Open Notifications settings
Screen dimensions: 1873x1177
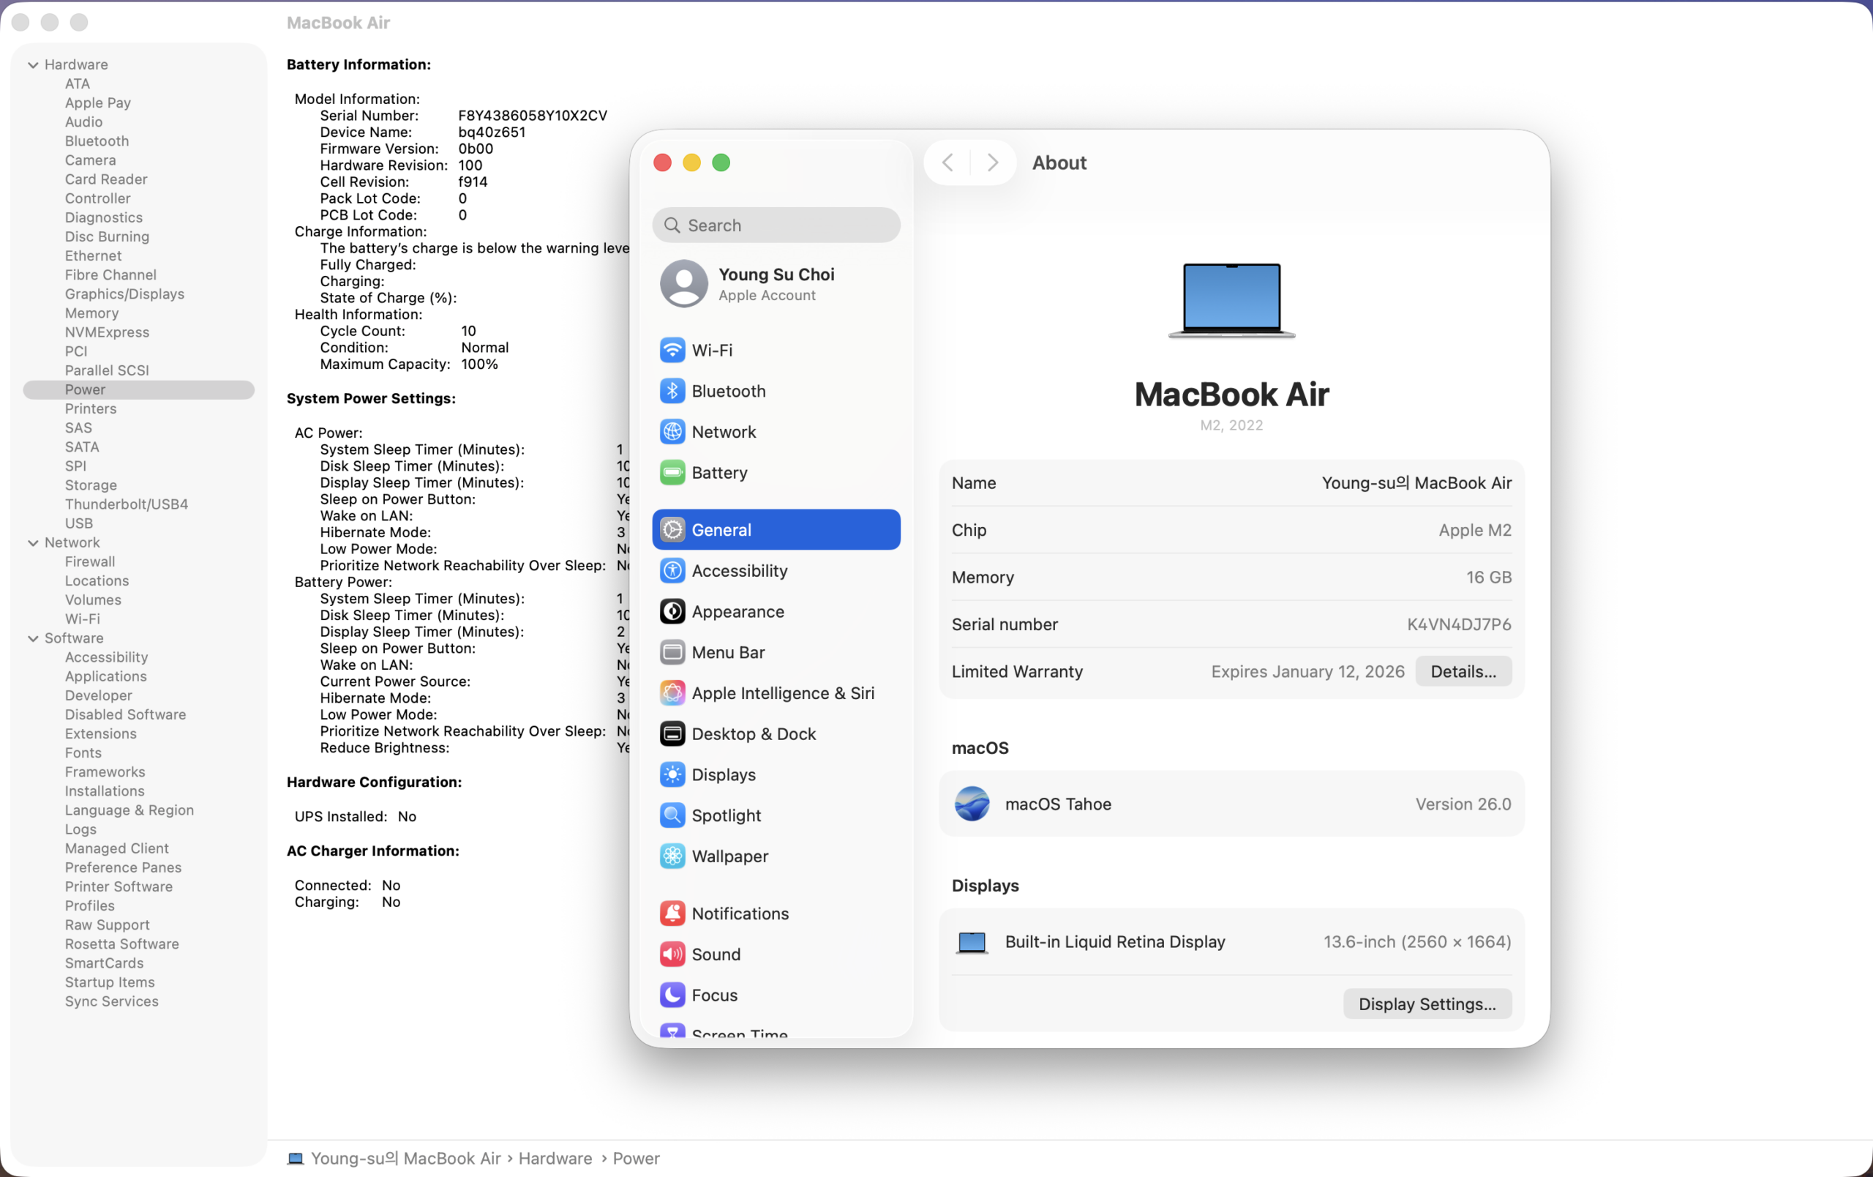[739, 913]
